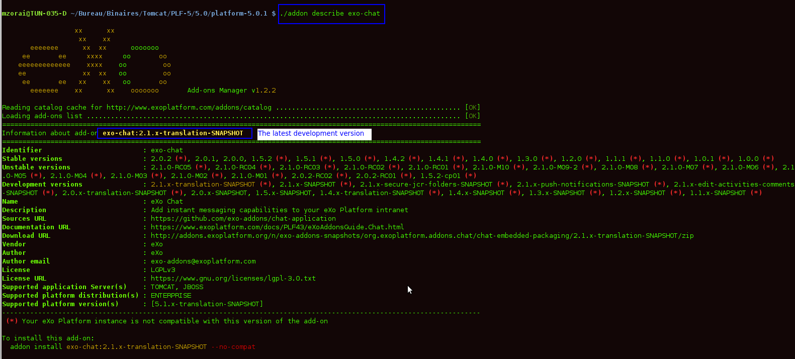Click stable version '2.0.1'
The image size is (795, 359).
point(205,159)
